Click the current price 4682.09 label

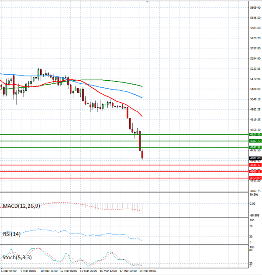click(244, 158)
